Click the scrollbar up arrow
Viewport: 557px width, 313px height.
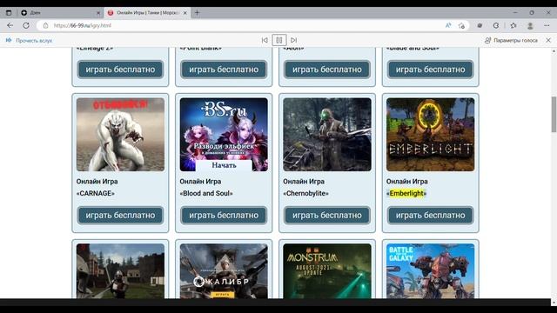pos(554,51)
